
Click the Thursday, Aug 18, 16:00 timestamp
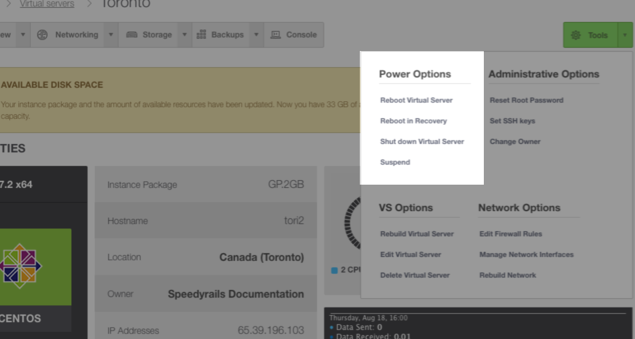pyautogui.click(x=368, y=318)
